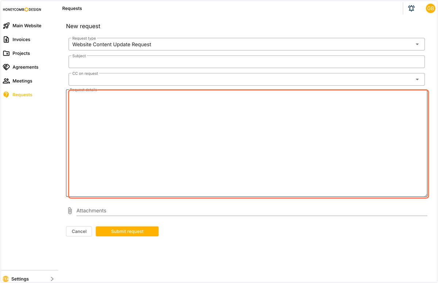Image resolution: width=438 pixels, height=283 pixels.
Task: Open the Request type dropdown arrow
Action: (x=417, y=44)
